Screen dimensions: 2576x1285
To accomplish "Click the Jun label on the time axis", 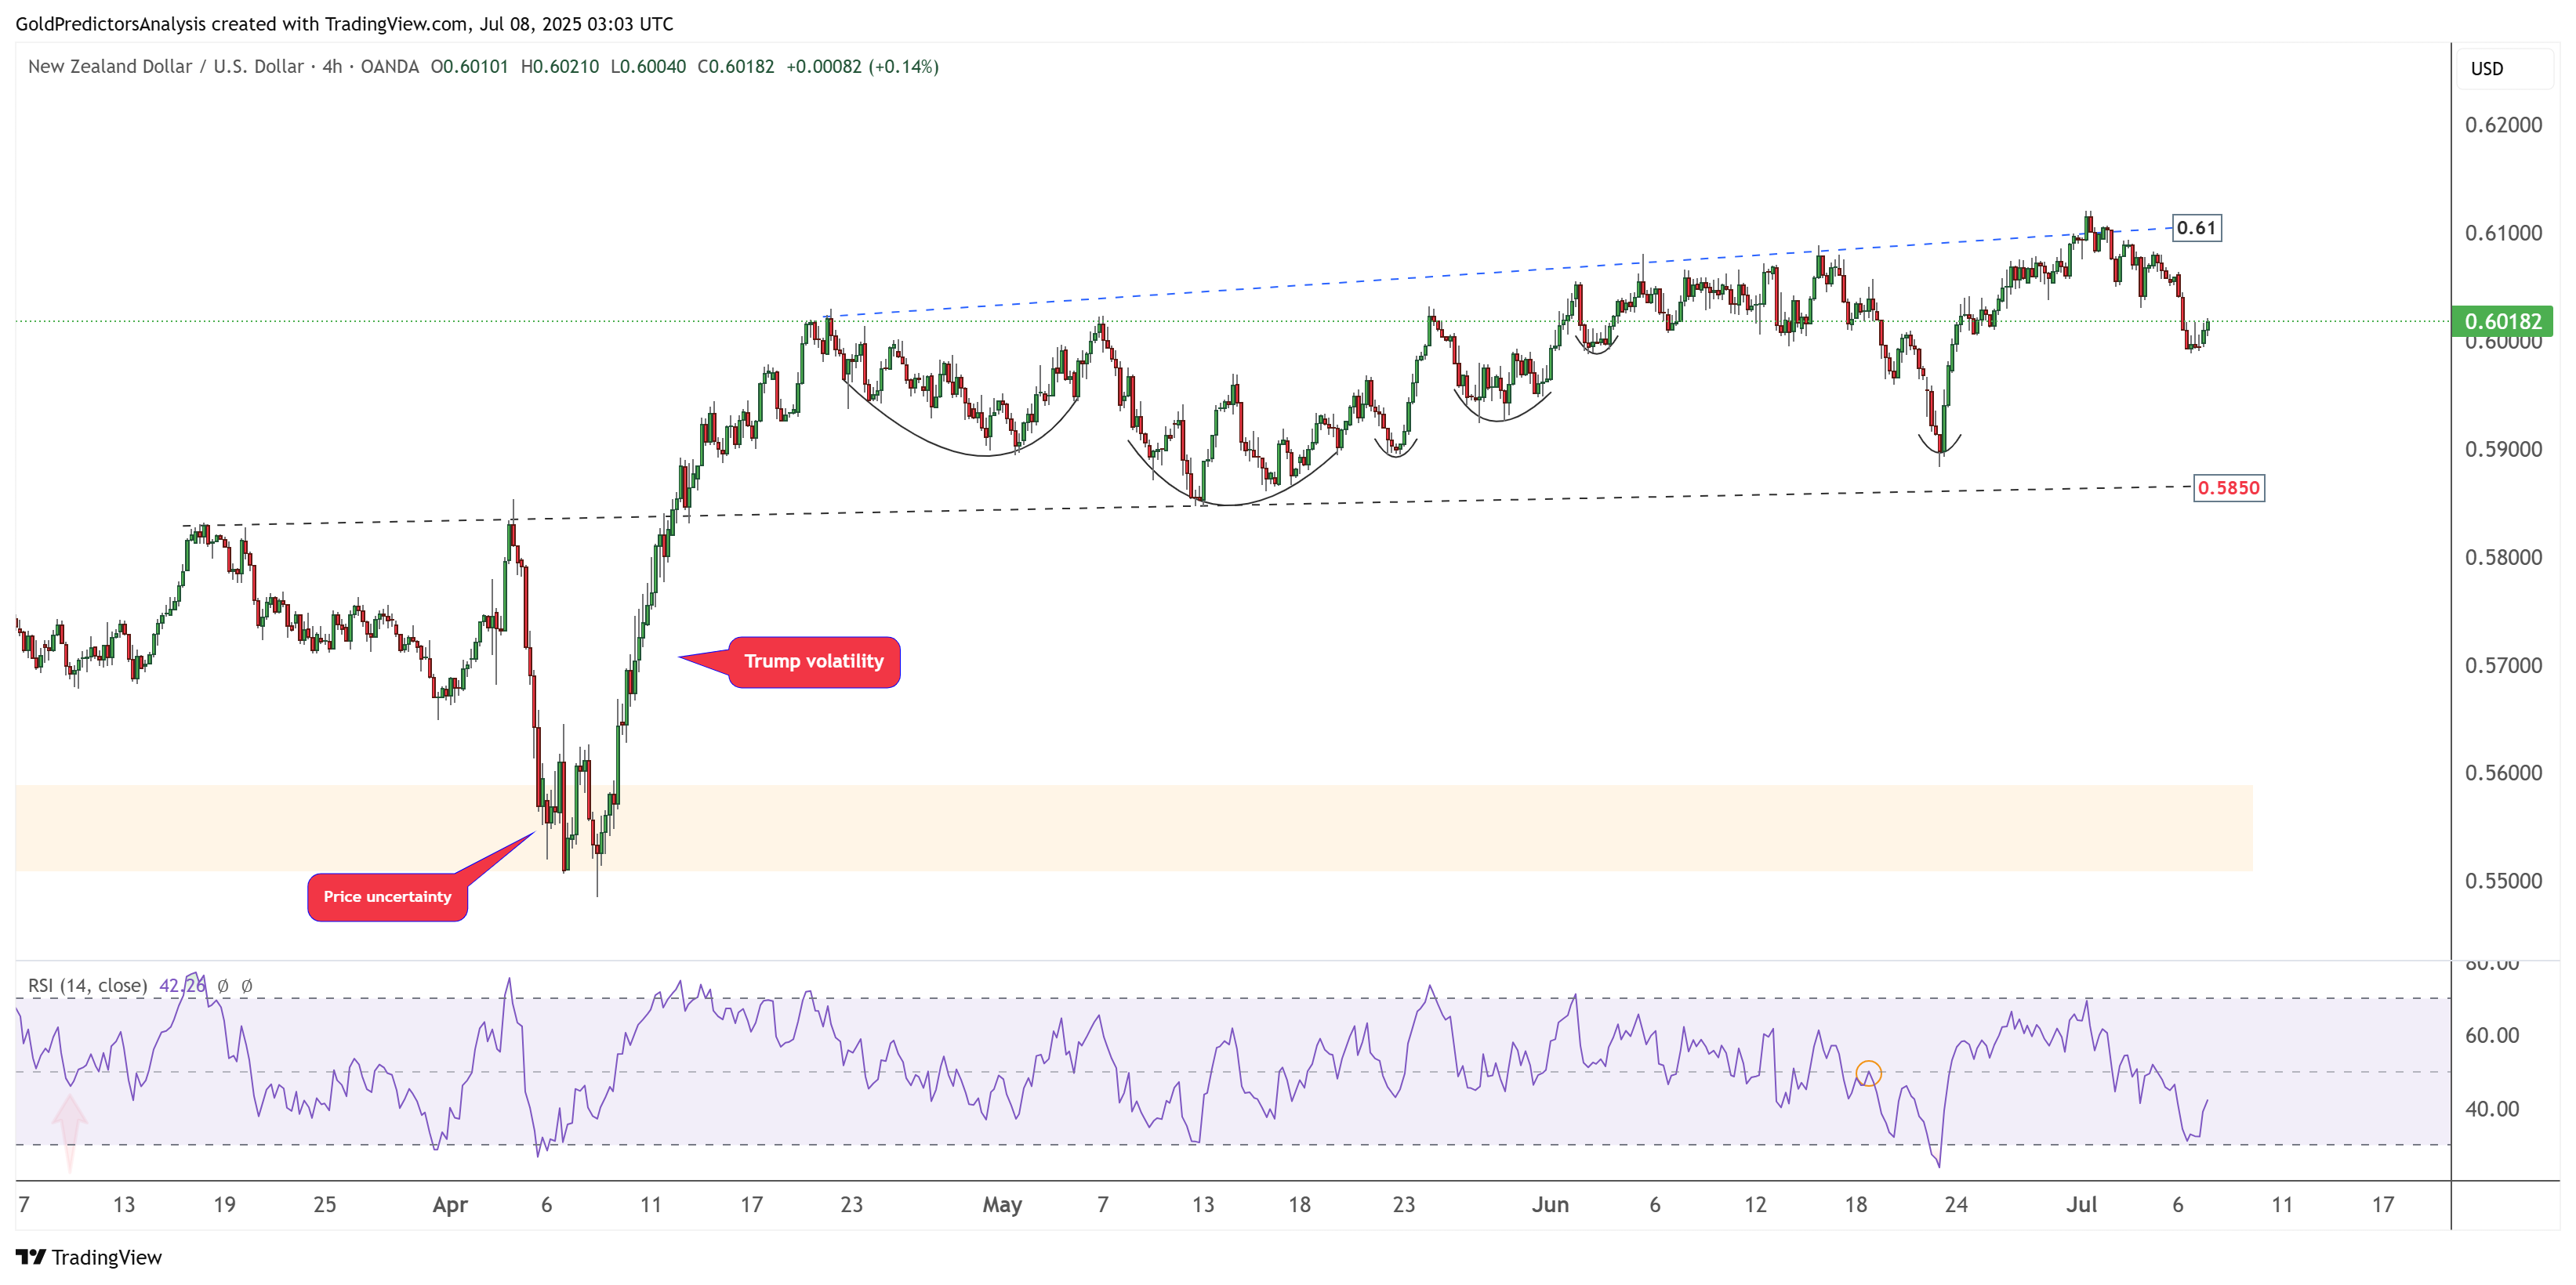I will coord(1550,1204).
